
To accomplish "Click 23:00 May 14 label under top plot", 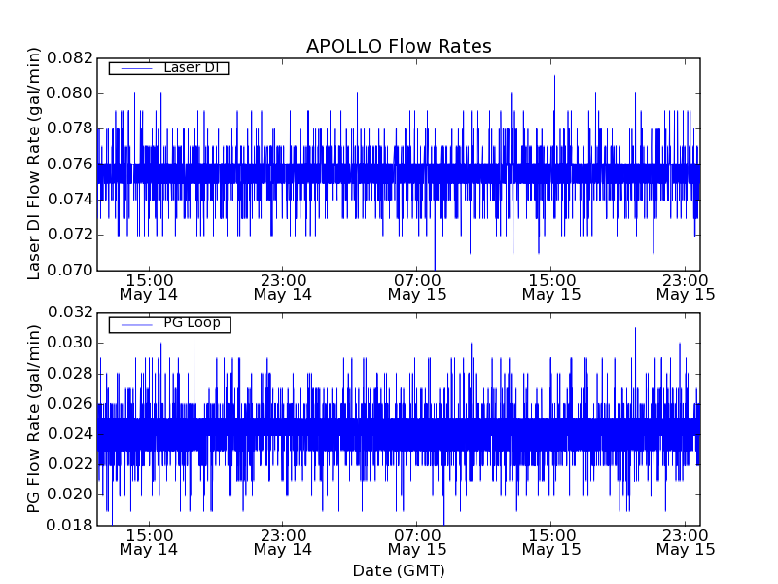I will pos(283,286).
